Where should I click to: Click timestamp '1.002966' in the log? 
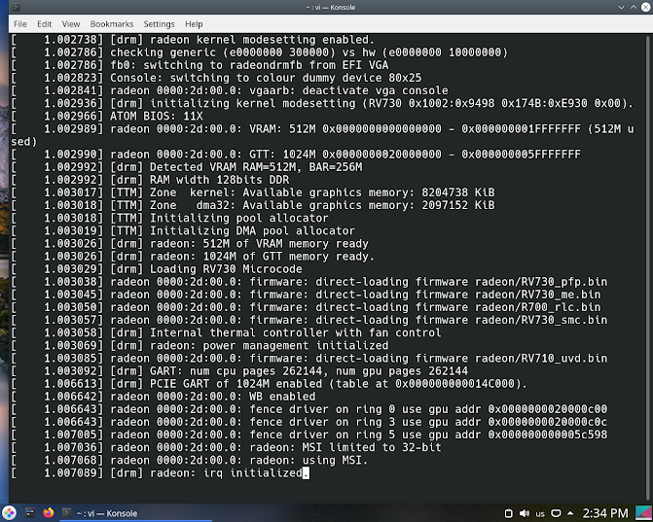click(70, 116)
